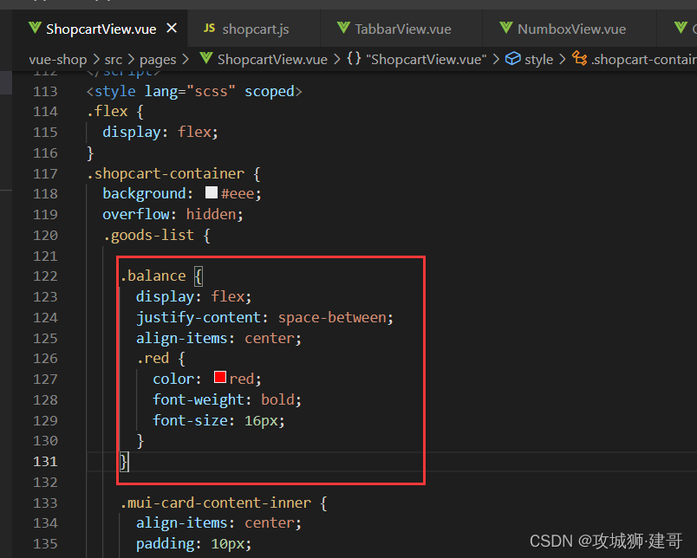Click the scoped attribute in style tag

click(270, 92)
